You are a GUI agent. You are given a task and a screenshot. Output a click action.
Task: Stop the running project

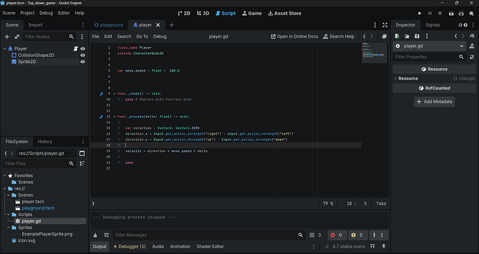[x=440, y=13]
